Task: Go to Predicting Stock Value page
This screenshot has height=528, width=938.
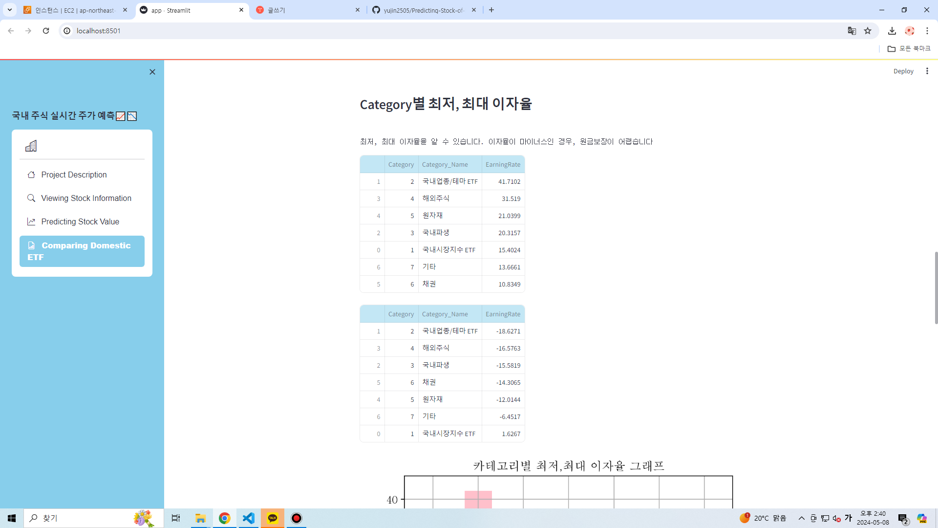Action: [x=80, y=221]
